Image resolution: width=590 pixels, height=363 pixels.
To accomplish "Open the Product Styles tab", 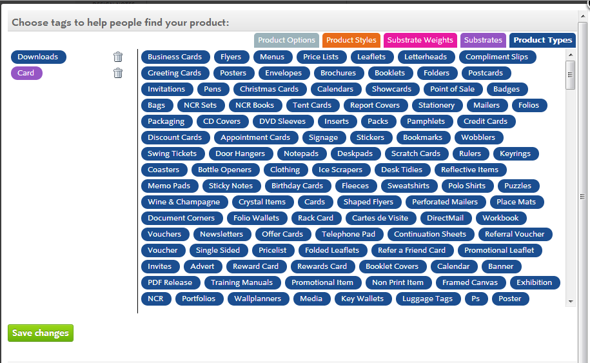I will pyautogui.click(x=351, y=40).
